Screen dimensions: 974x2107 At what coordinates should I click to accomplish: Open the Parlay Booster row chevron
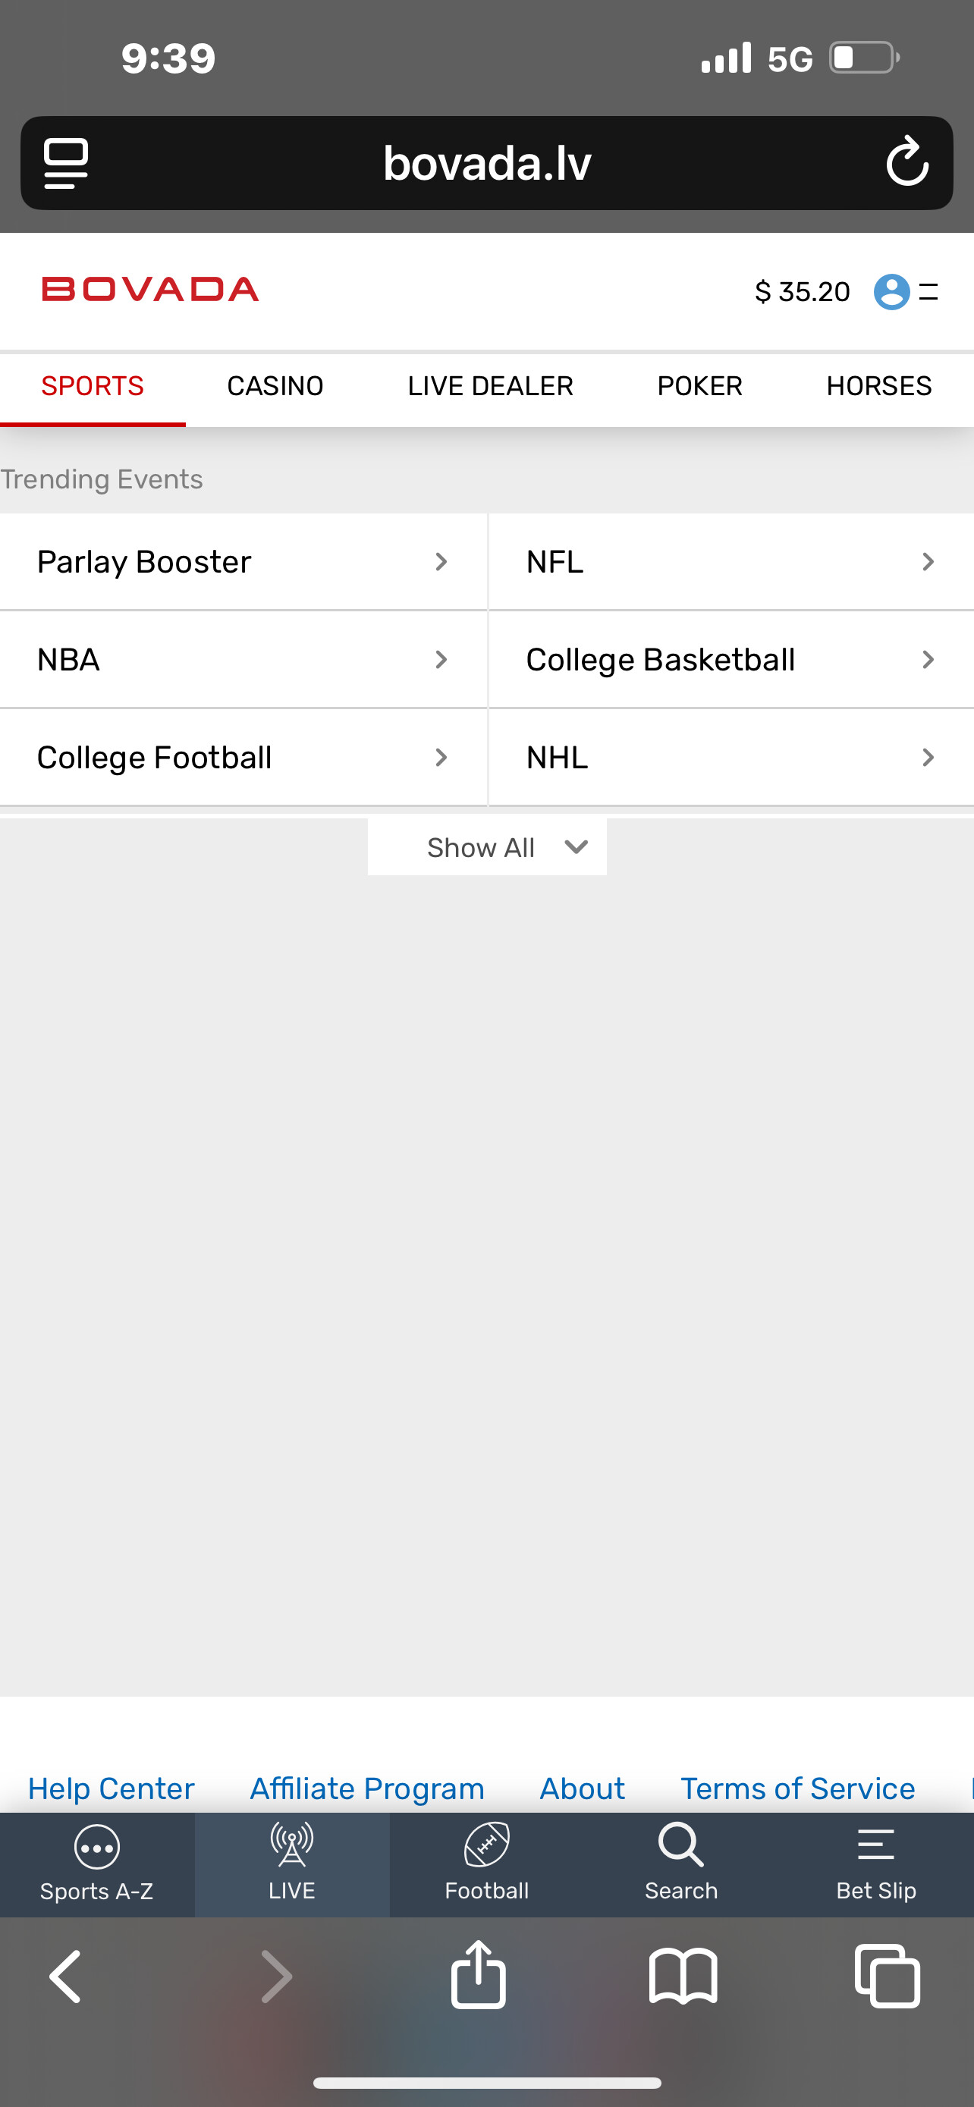[441, 562]
